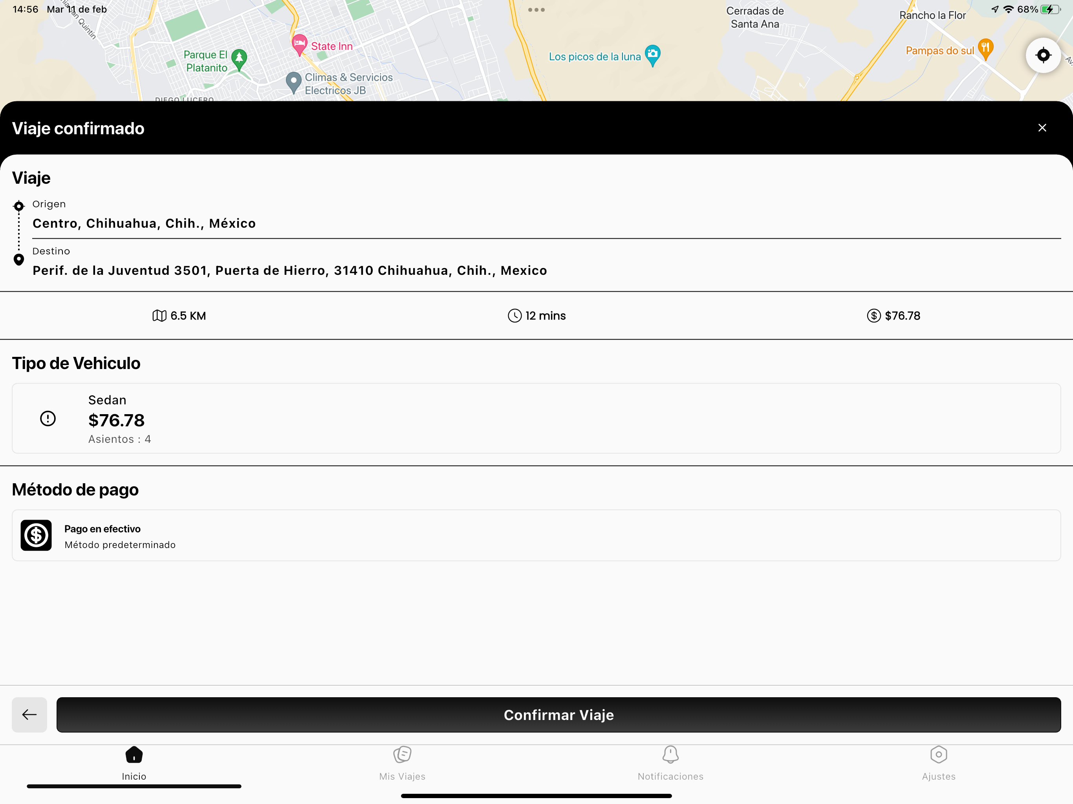Tap the battery indicator in the status bar

(1050, 9)
